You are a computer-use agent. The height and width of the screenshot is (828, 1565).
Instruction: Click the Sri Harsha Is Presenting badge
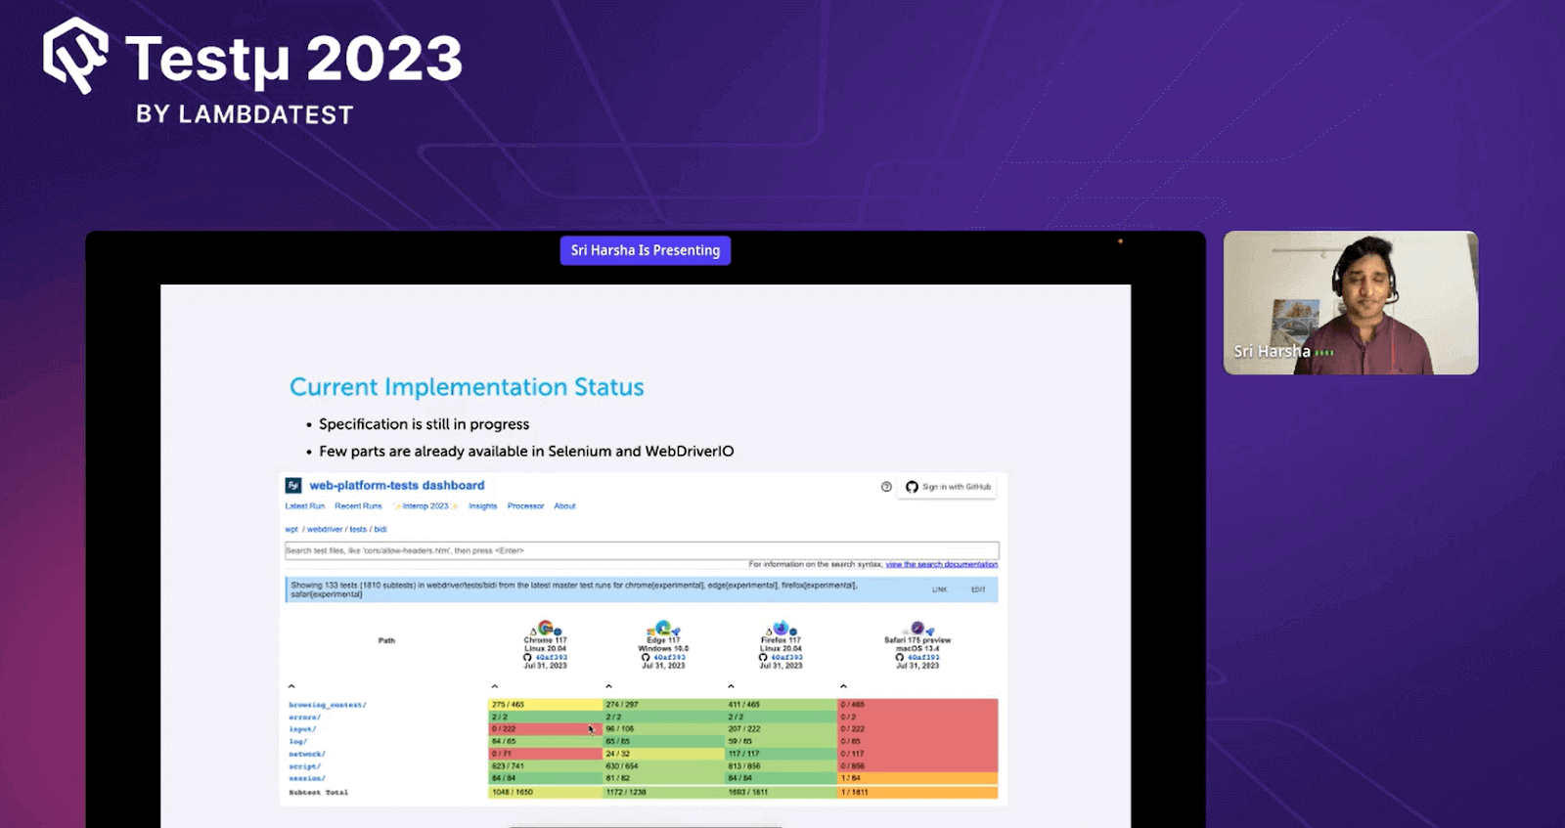(x=646, y=250)
